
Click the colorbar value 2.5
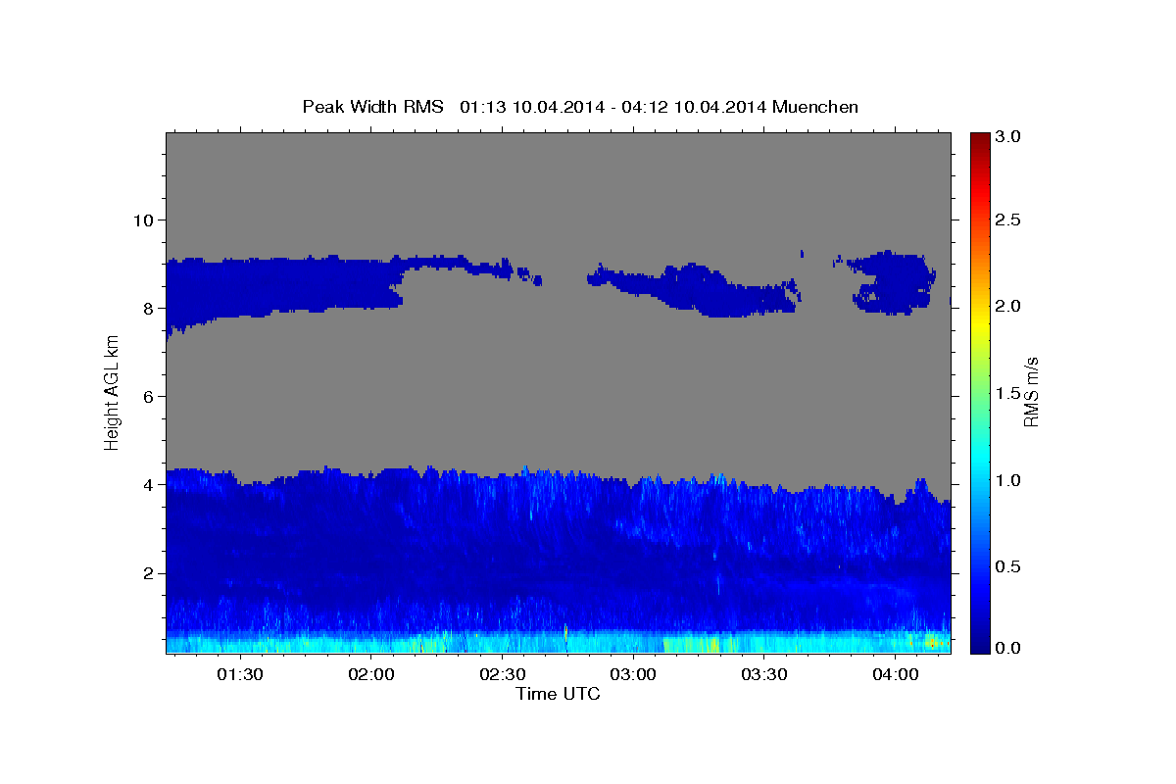pos(1008,220)
